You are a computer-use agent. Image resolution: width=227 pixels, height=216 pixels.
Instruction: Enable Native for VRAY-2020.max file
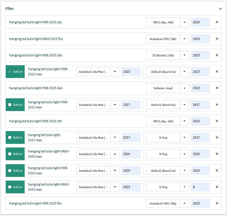[10, 154]
